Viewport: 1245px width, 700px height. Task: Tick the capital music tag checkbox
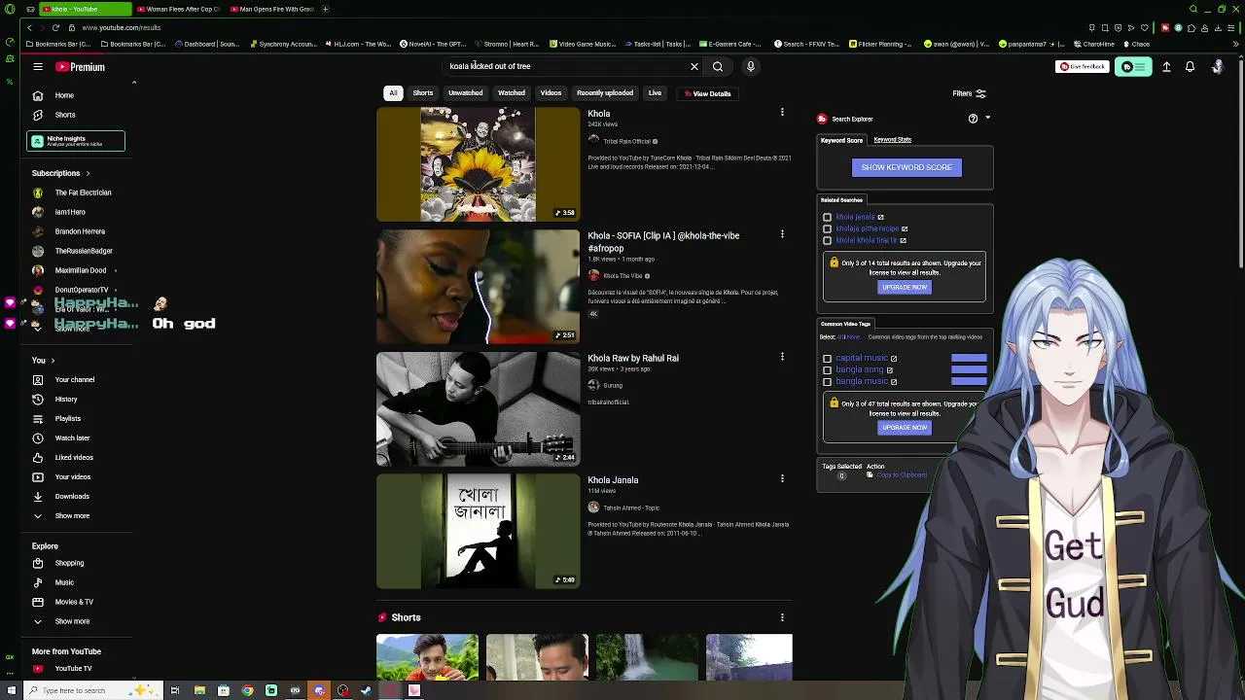827,358
